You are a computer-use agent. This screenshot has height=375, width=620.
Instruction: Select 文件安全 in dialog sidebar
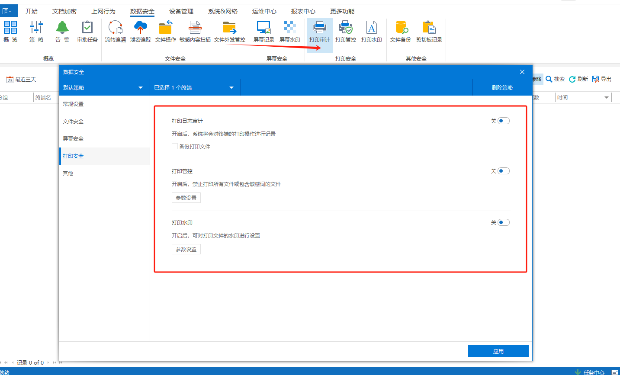(x=104, y=122)
